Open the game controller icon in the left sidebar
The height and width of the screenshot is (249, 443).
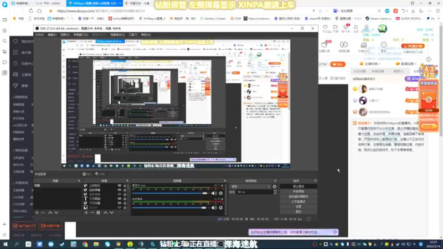tap(16, 75)
